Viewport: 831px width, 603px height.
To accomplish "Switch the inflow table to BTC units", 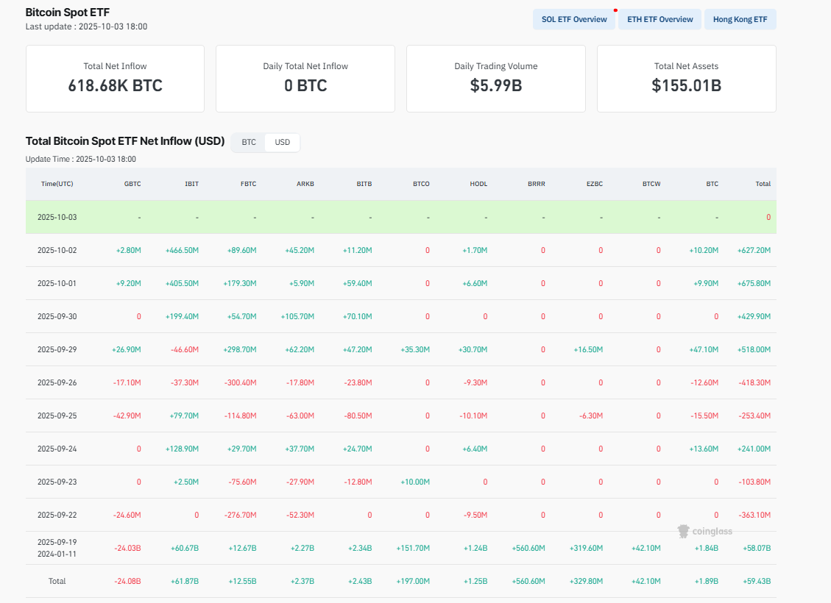I will click(248, 142).
